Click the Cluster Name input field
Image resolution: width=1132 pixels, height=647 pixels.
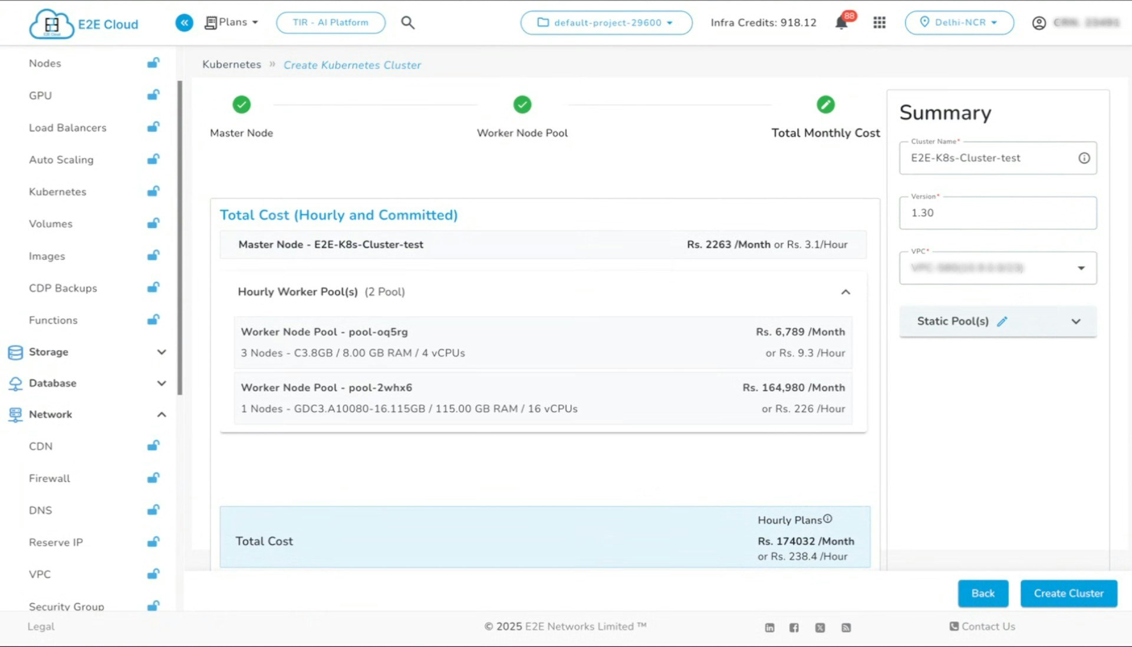click(x=998, y=158)
